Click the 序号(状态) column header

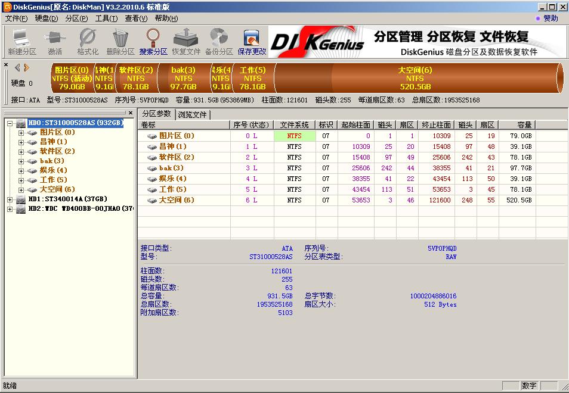click(252, 125)
